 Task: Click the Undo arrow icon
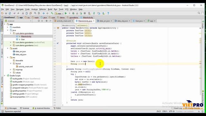tap(14, 13)
